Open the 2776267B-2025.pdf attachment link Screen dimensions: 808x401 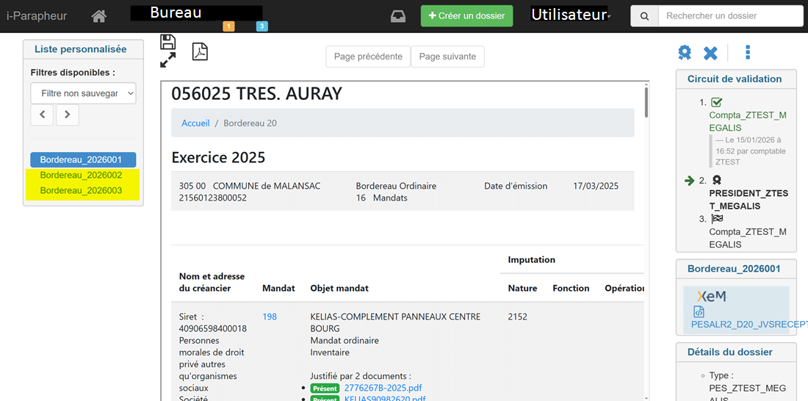[x=383, y=388]
